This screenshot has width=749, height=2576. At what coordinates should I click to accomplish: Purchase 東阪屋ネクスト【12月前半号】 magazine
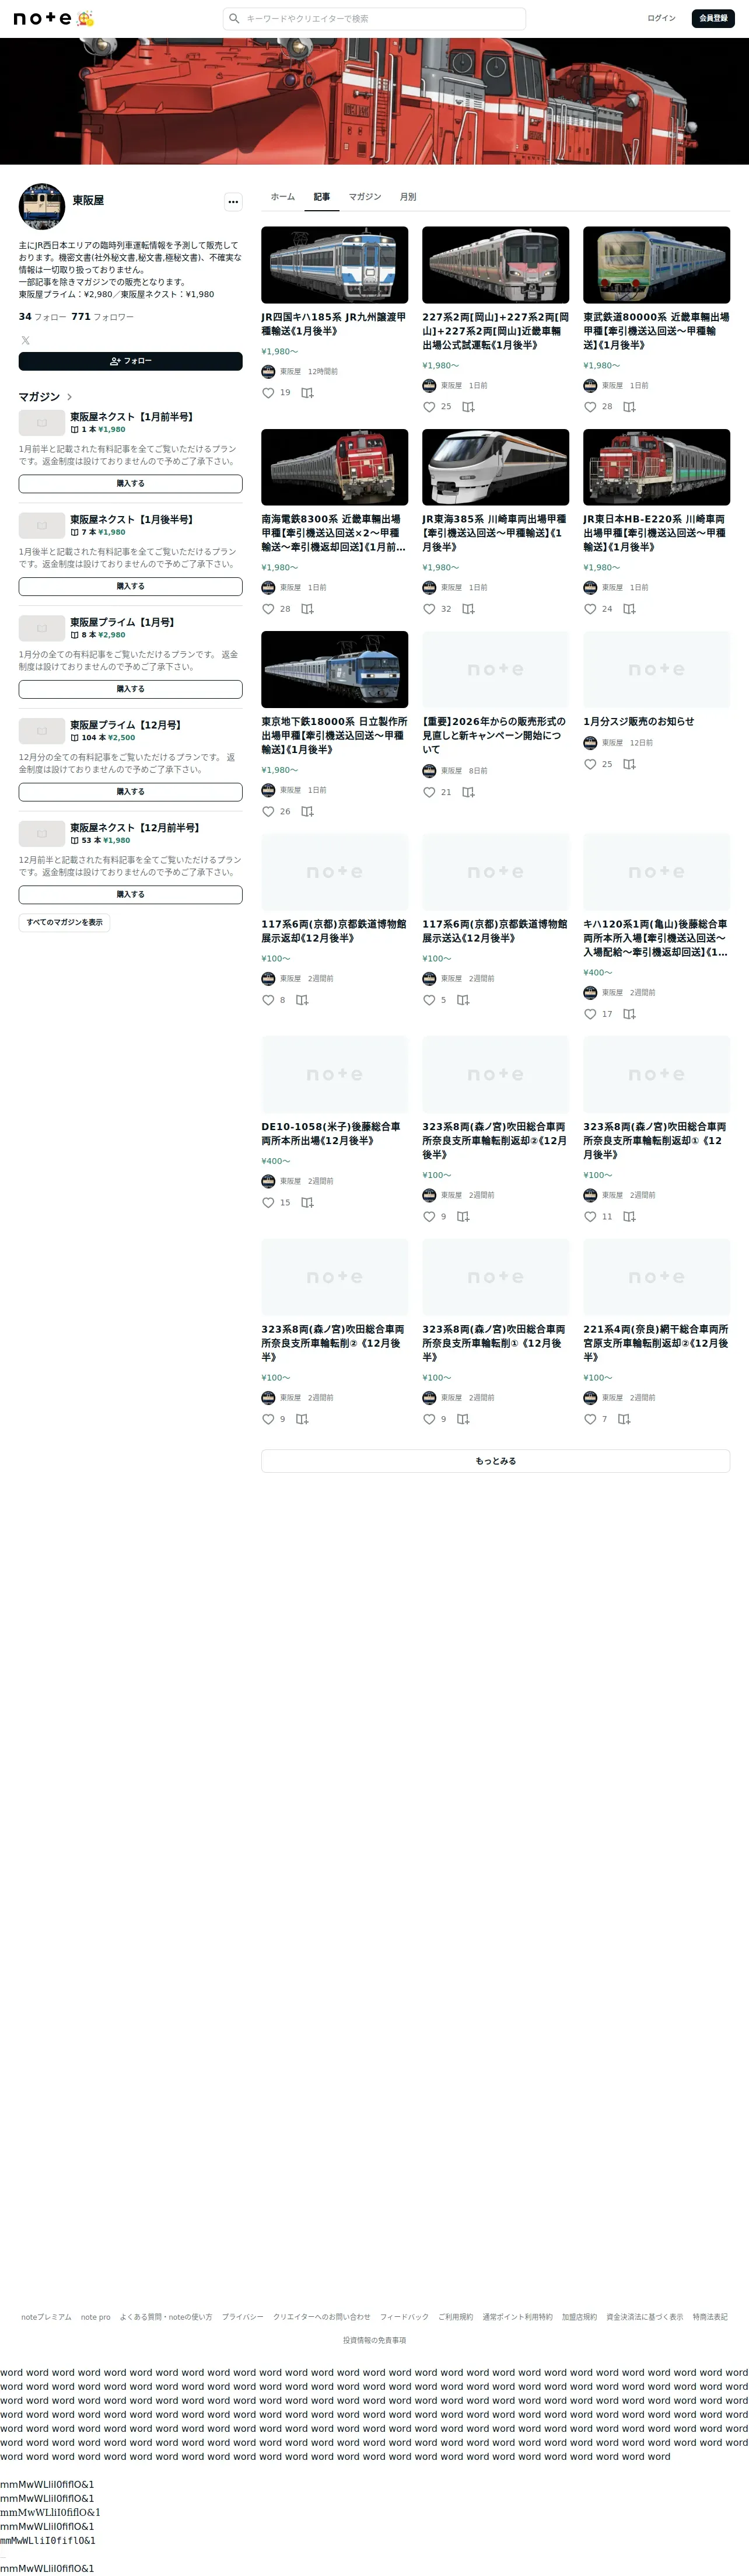click(x=131, y=895)
